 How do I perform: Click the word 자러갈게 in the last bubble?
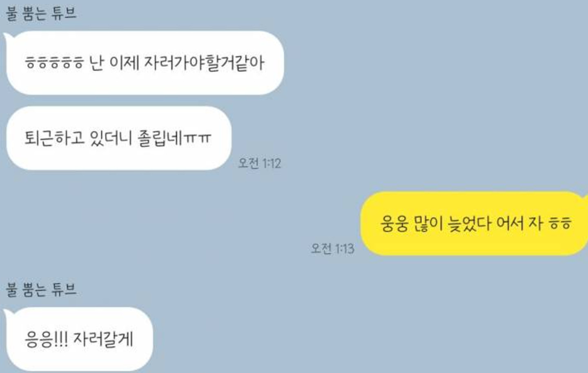point(103,339)
